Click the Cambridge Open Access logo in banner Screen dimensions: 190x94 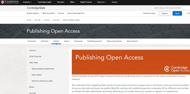click(177, 69)
